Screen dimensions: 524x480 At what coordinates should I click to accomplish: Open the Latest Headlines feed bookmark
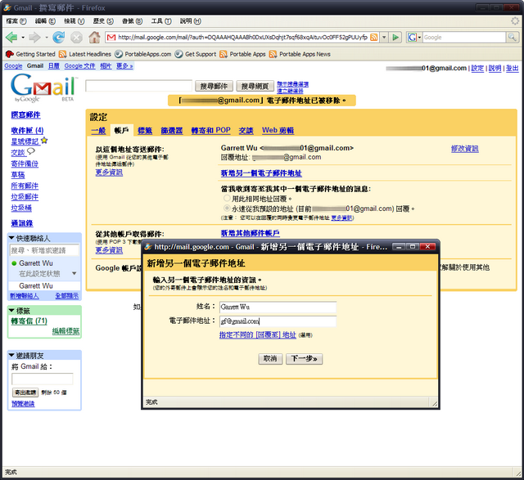point(85,54)
